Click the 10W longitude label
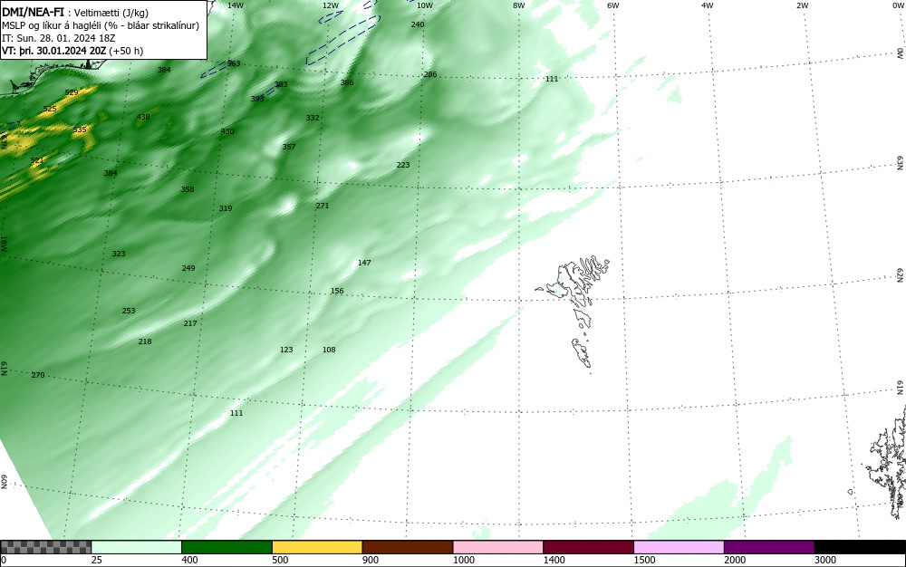 (425, 5)
